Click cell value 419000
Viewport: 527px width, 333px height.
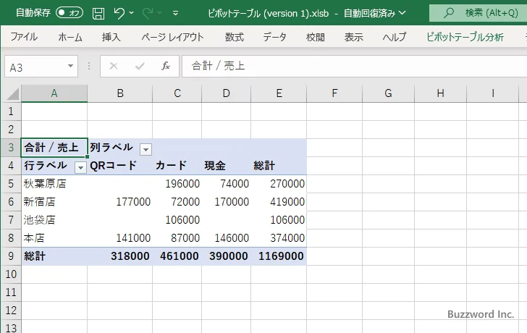click(x=279, y=202)
